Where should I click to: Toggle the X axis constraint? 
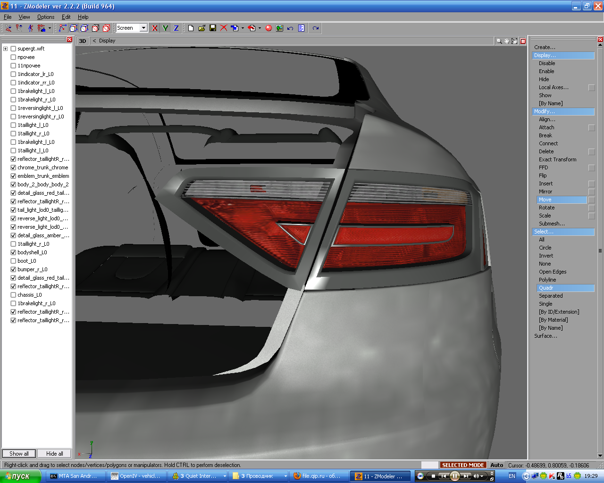[x=154, y=28]
